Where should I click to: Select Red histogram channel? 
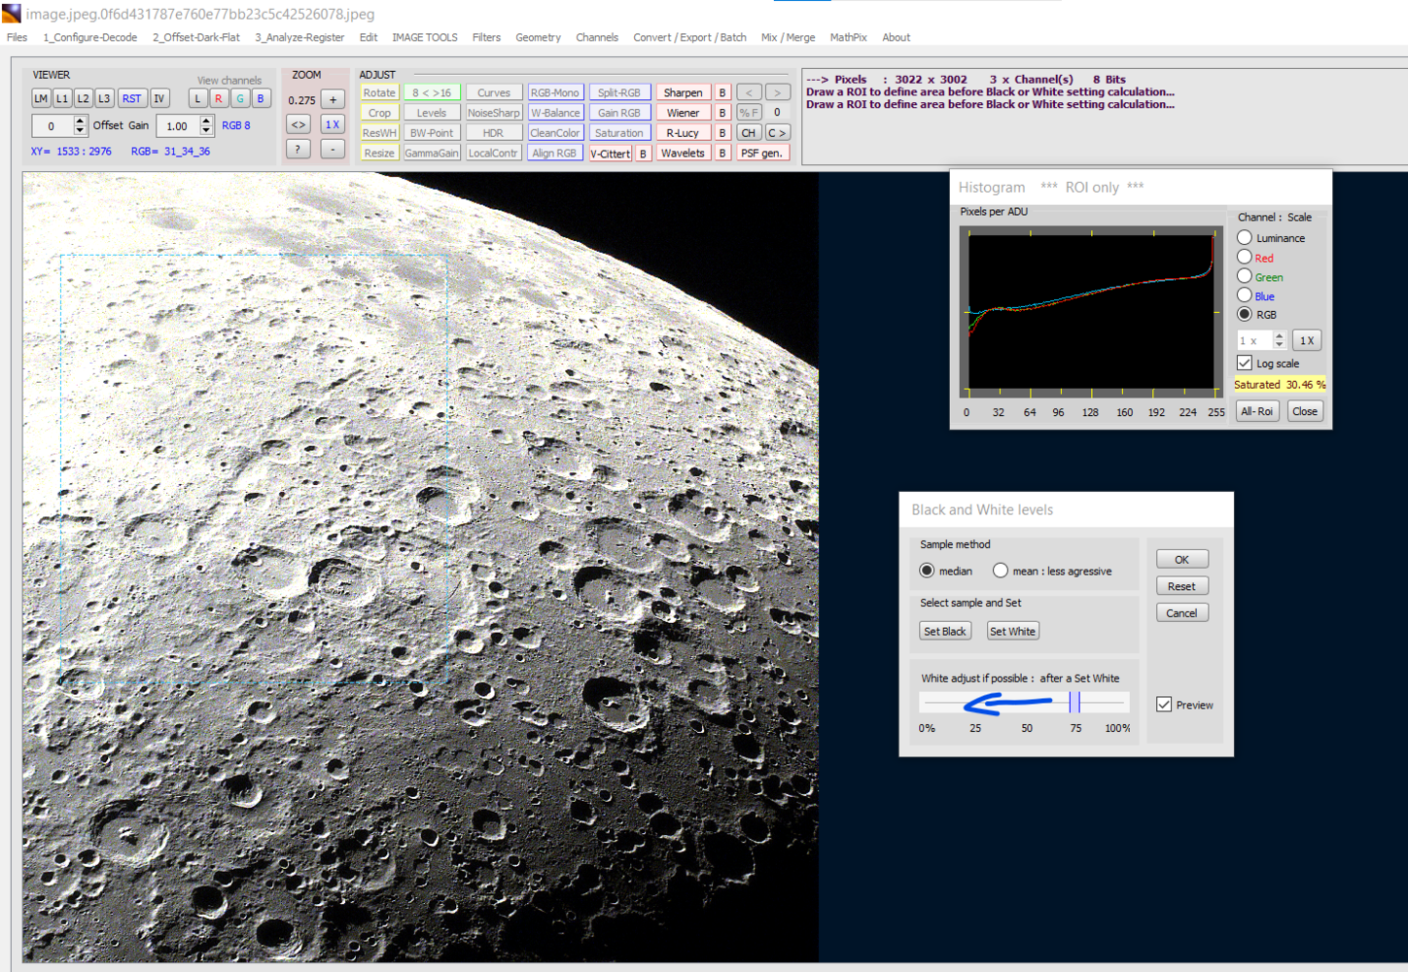[1245, 257]
